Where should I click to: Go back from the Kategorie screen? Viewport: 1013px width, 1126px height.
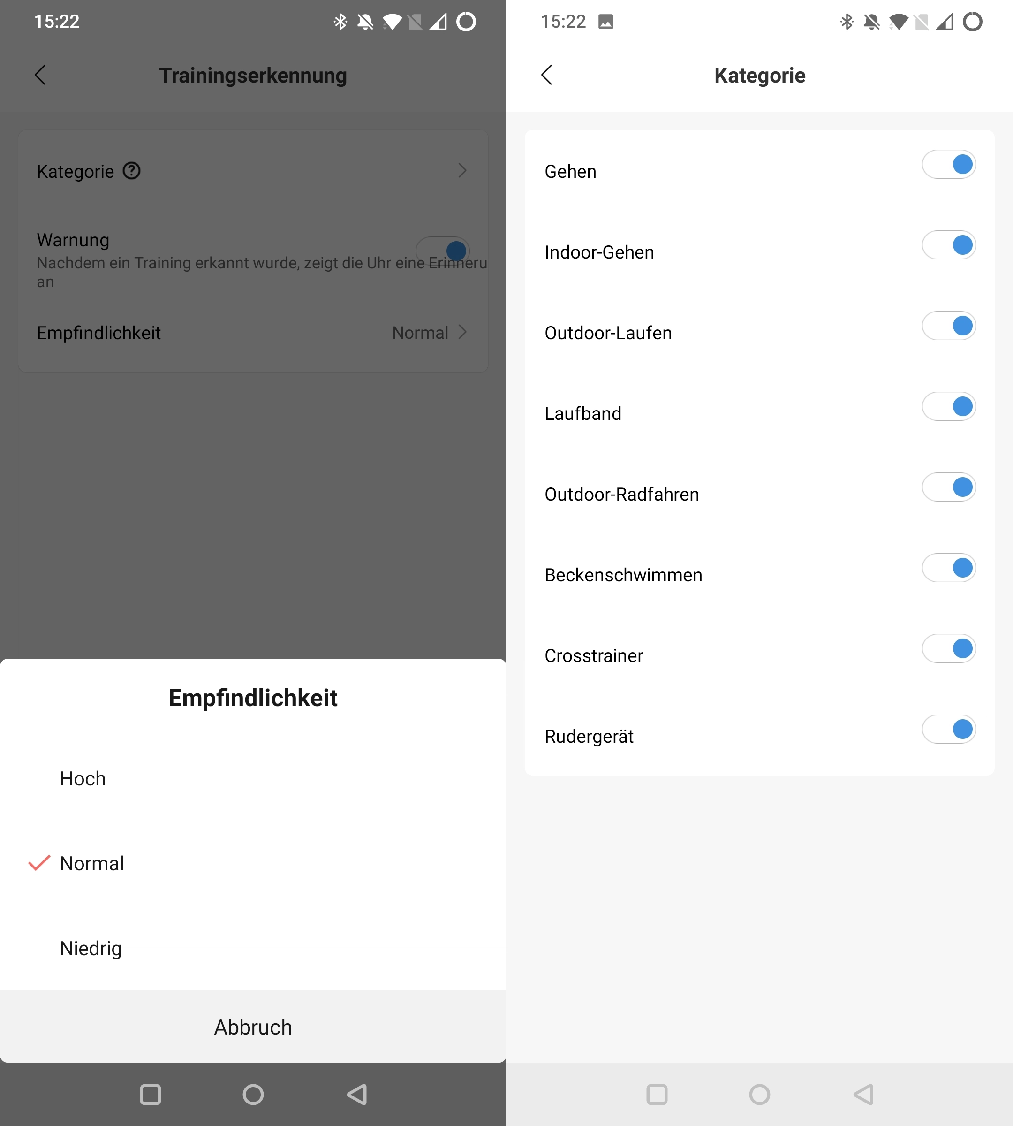546,75
